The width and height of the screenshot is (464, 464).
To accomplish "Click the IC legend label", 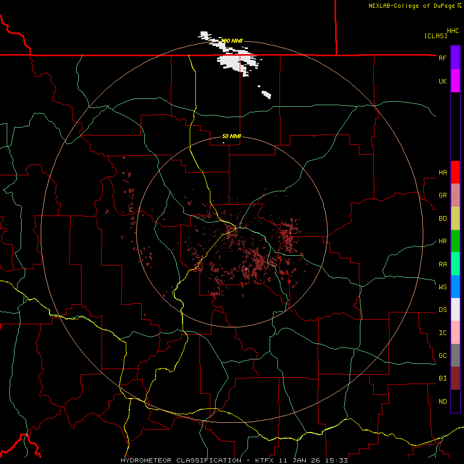I will click(x=442, y=333).
